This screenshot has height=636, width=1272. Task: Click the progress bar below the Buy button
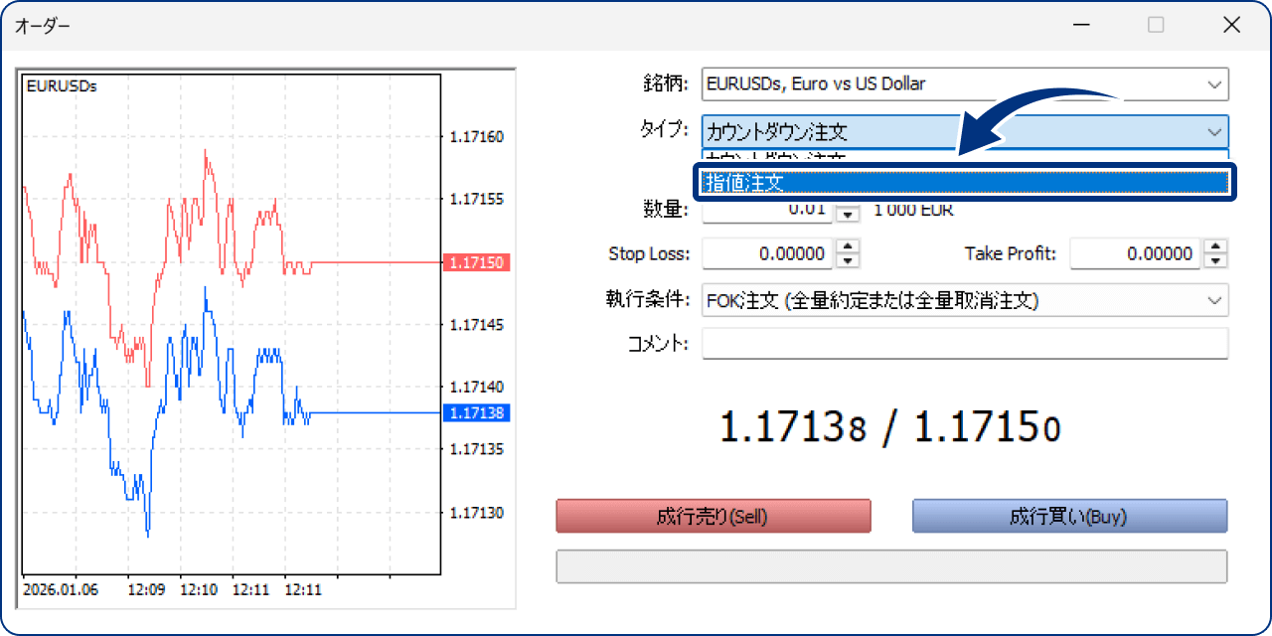coord(891,565)
